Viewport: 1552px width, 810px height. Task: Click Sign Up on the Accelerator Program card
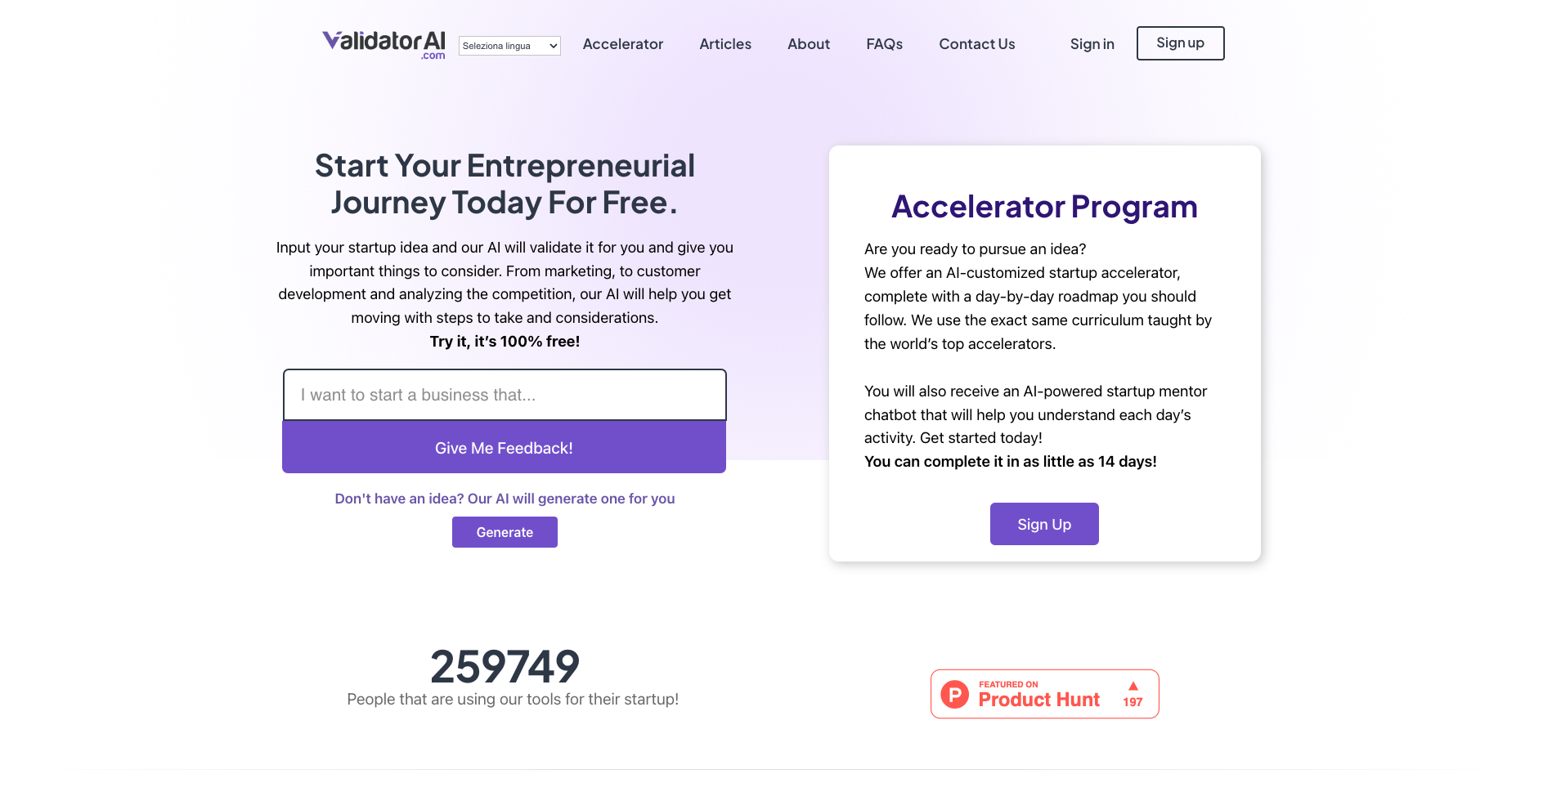(x=1044, y=523)
